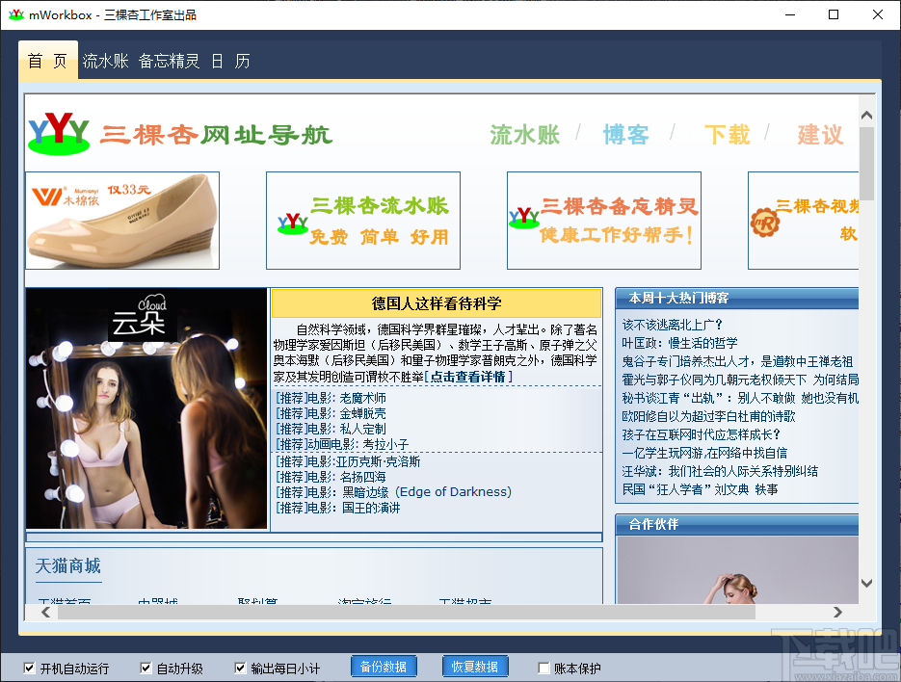Open blog post 一亿学生玩网游
The image size is (901, 682).
pyautogui.click(x=704, y=453)
